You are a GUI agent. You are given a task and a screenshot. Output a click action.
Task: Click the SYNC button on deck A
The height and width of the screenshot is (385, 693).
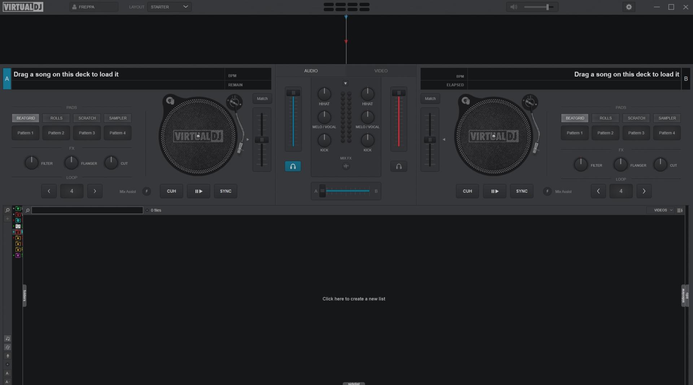point(226,191)
